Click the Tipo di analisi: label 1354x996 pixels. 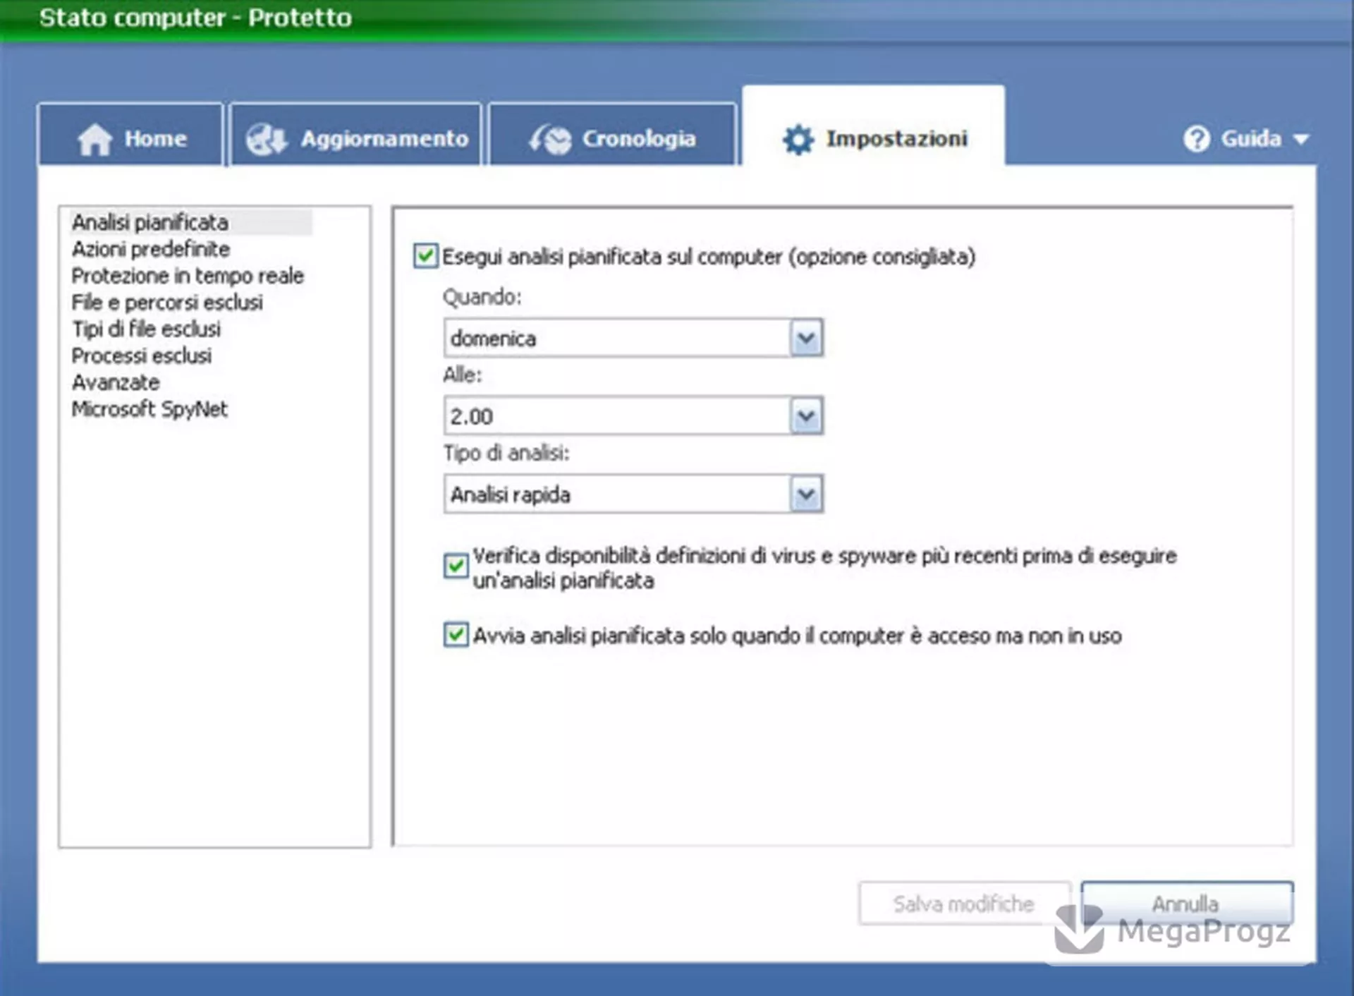(506, 453)
